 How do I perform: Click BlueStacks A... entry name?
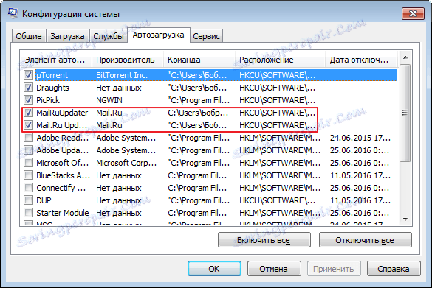63,175
